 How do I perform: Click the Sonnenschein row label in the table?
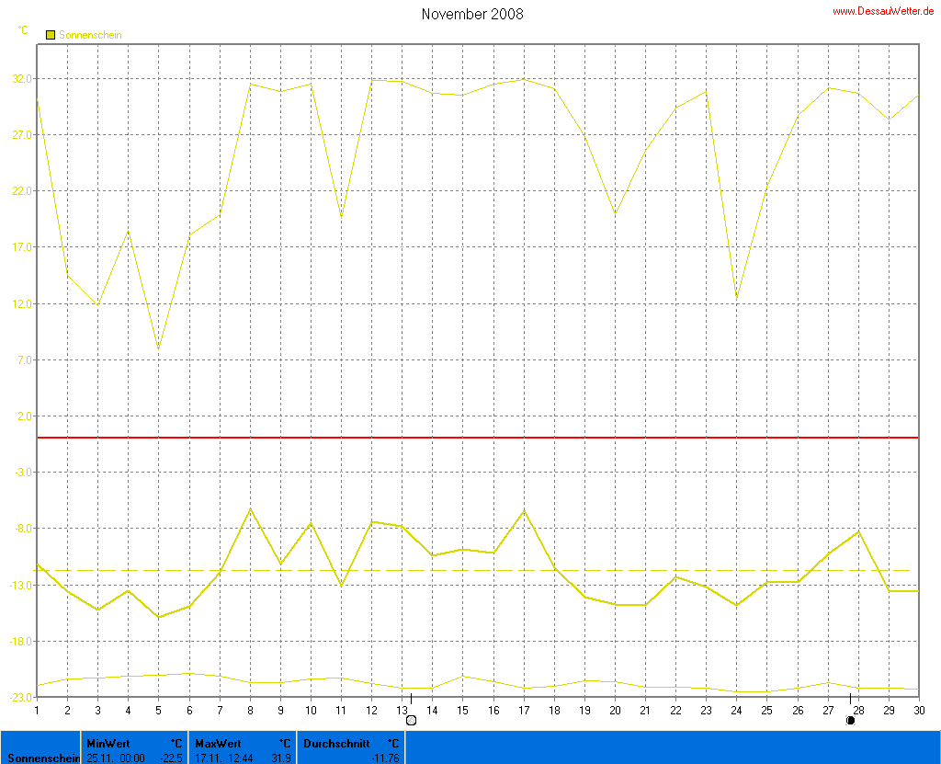click(39, 758)
